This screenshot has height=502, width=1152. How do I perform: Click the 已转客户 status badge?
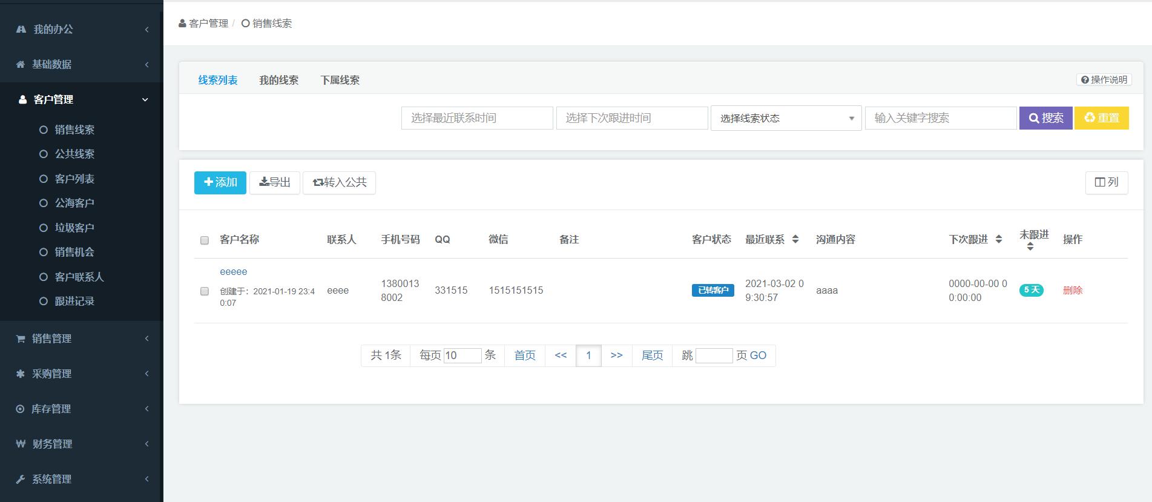point(713,290)
